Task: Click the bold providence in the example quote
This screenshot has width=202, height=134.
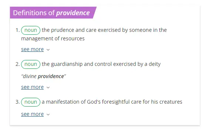Action: (x=51, y=76)
